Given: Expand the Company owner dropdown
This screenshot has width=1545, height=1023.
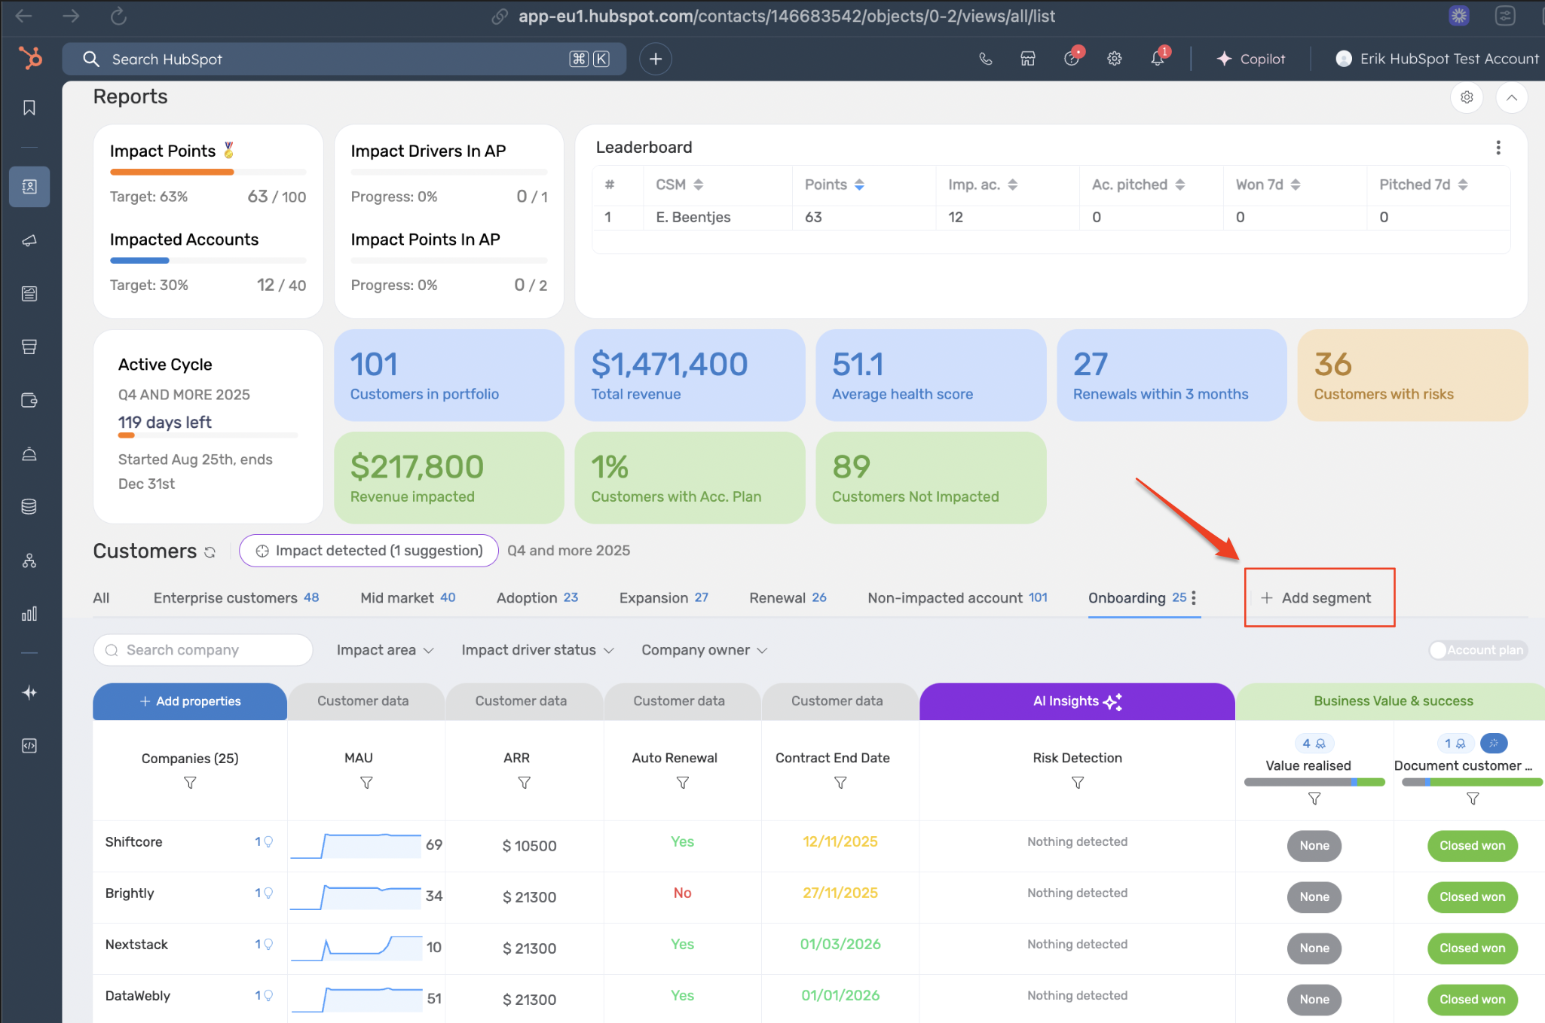Looking at the screenshot, I should tap(704, 650).
